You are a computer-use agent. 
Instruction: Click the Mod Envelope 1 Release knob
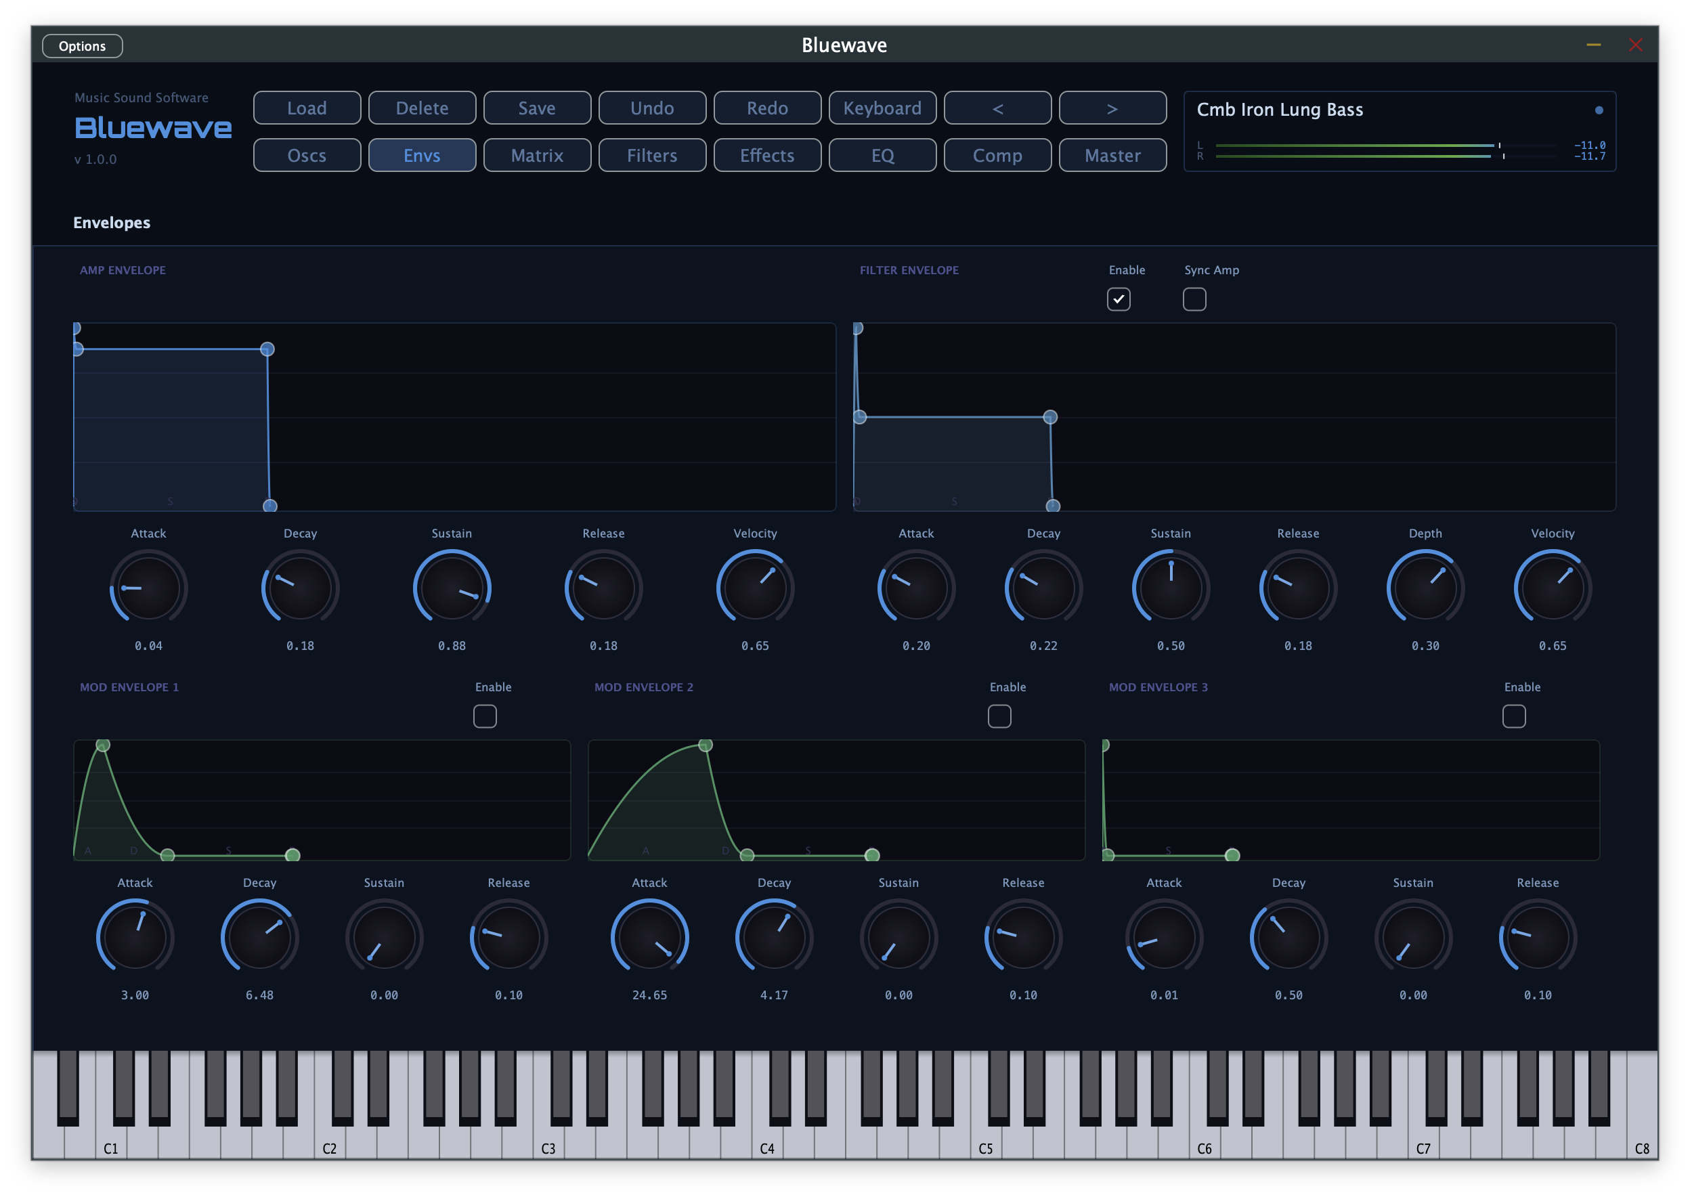point(508,938)
